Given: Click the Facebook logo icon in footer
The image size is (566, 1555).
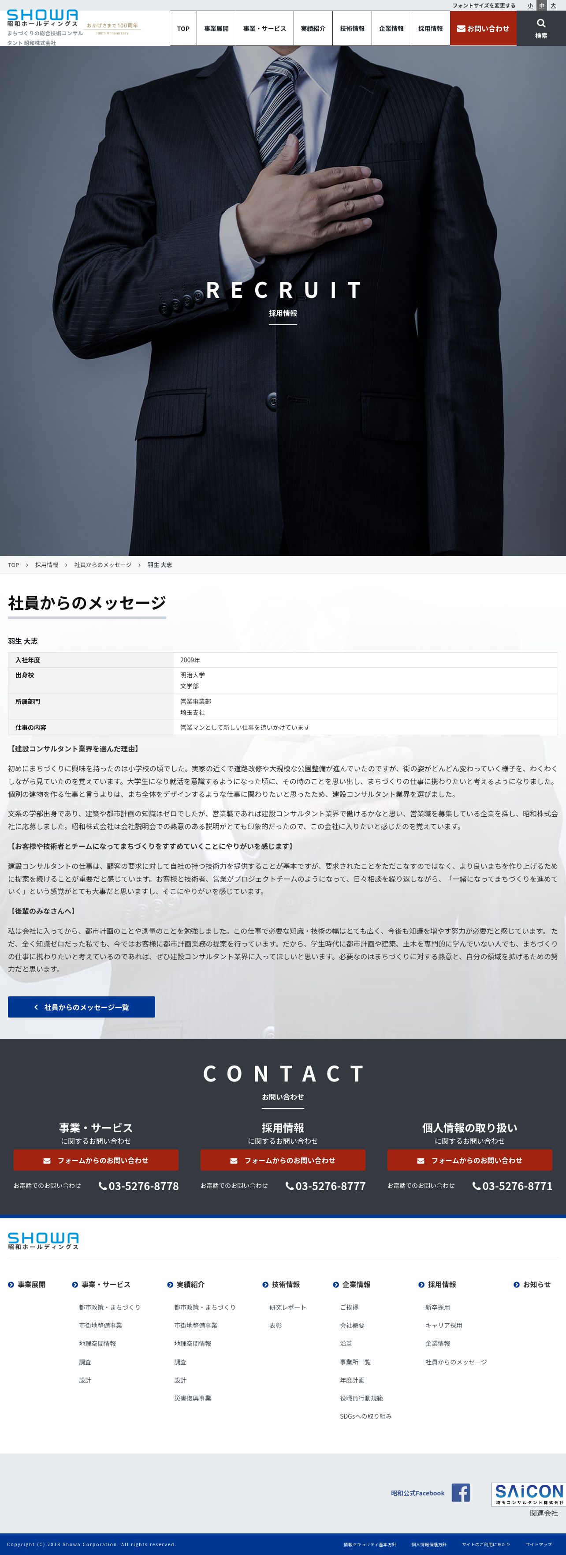Looking at the screenshot, I should (x=461, y=1492).
